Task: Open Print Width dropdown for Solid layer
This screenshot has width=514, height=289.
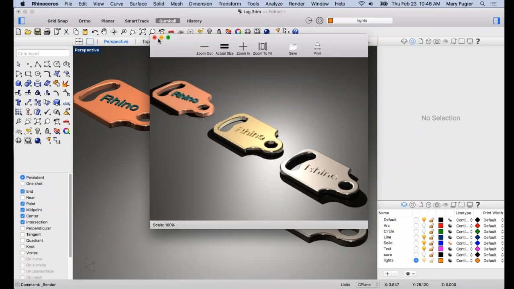Action: tap(493, 243)
